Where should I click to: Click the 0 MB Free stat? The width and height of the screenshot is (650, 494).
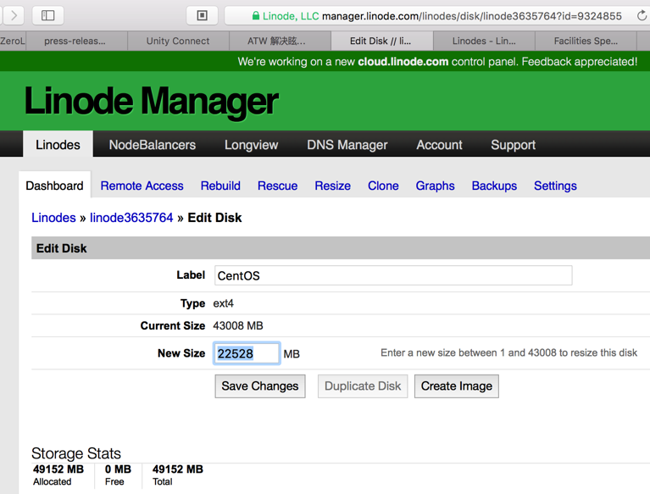point(118,475)
